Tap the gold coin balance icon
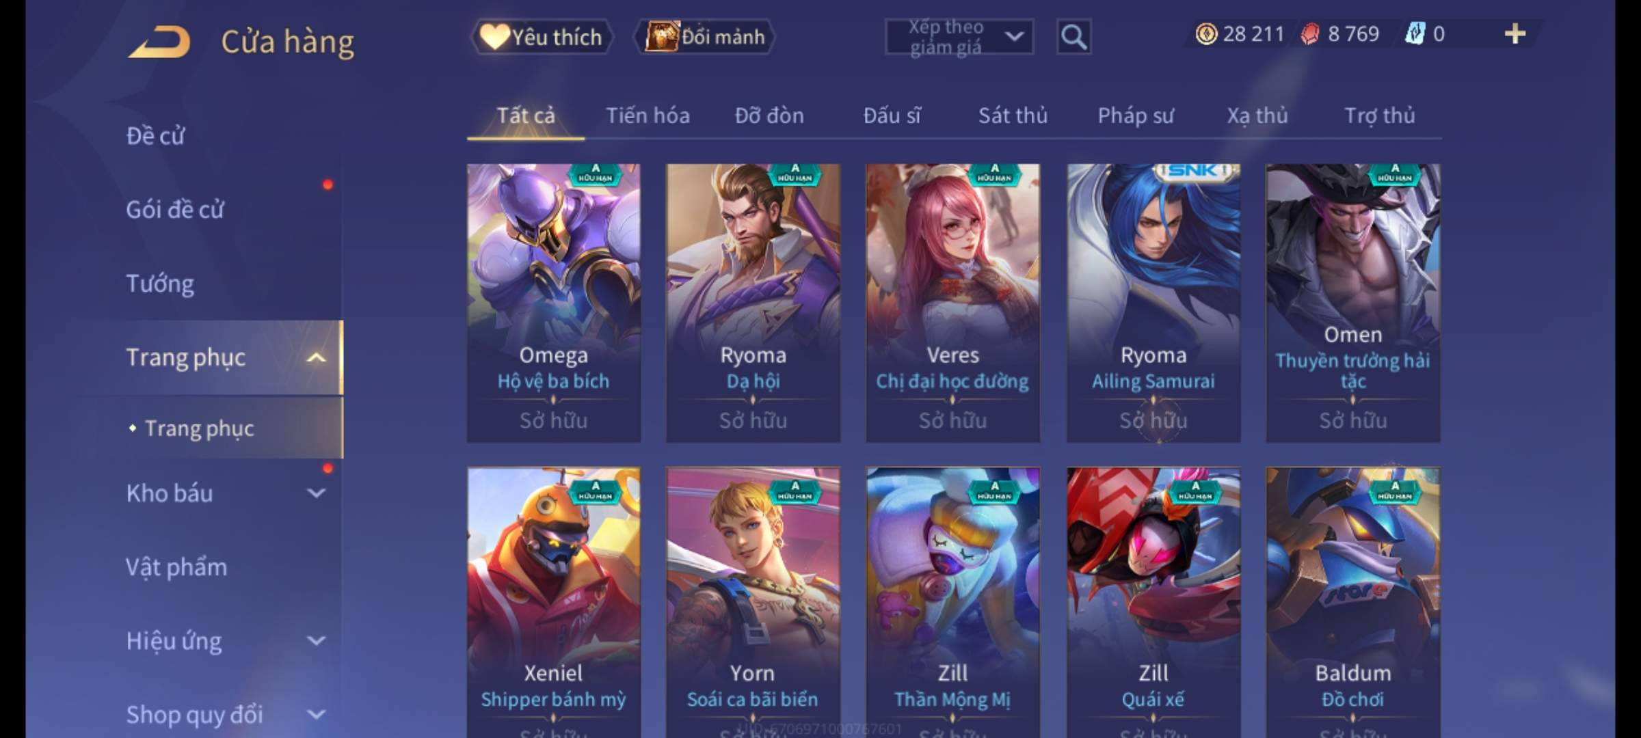The image size is (1641, 738). tap(1206, 33)
